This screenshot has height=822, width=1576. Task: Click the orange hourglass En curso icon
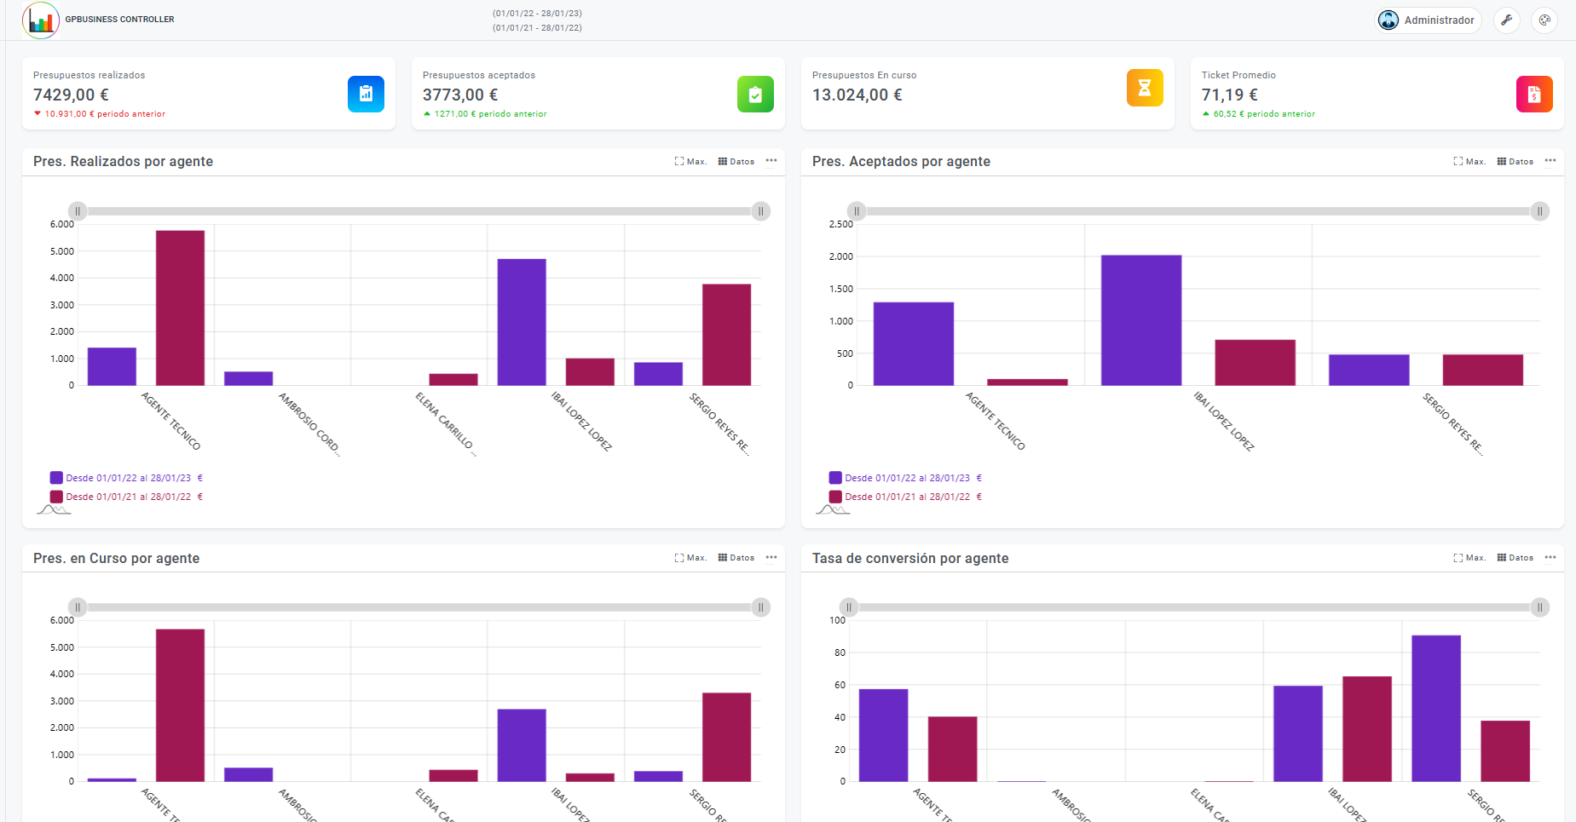tap(1145, 88)
